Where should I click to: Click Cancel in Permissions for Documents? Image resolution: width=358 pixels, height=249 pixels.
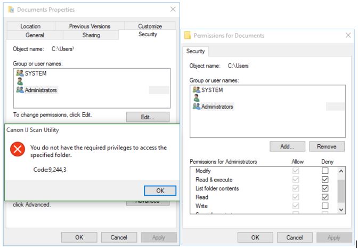pyautogui.click(x=295, y=238)
